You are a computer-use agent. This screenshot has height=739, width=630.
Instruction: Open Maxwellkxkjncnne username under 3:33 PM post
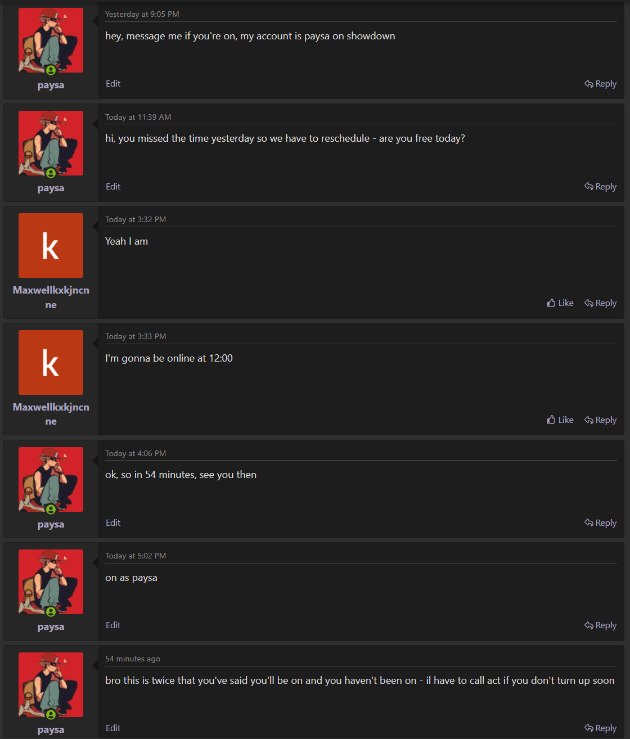(x=51, y=413)
